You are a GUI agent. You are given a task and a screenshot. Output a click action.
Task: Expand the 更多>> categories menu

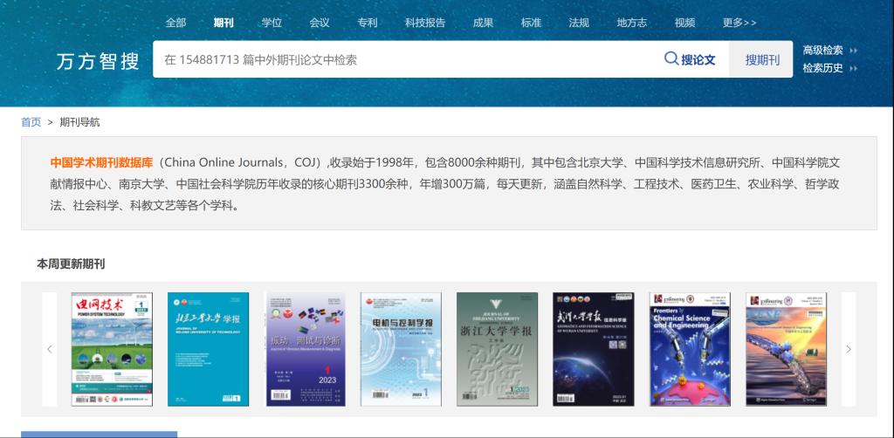point(739,23)
